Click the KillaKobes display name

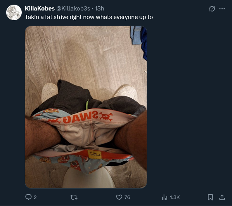click(x=40, y=9)
